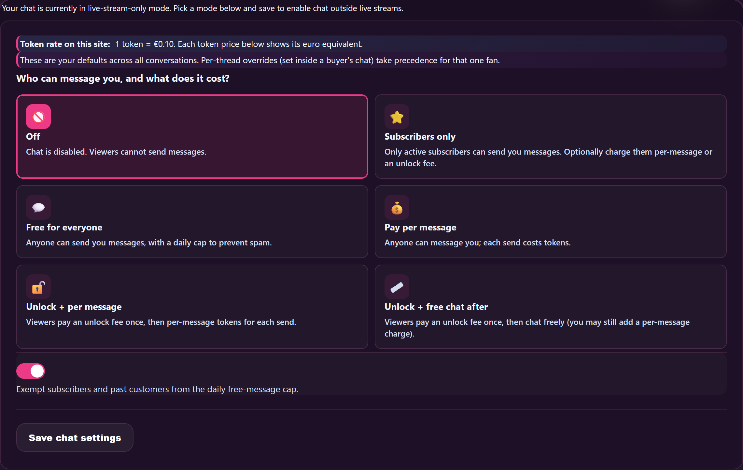Click the speech bubble icon
Image resolution: width=743 pixels, height=470 pixels.
[x=38, y=207]
